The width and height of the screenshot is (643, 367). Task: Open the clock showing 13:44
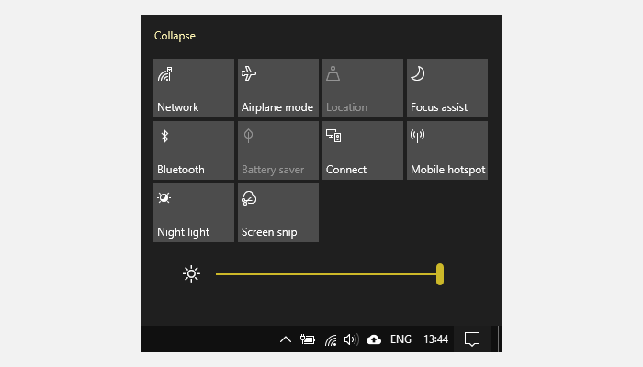(x=435, y=339)
